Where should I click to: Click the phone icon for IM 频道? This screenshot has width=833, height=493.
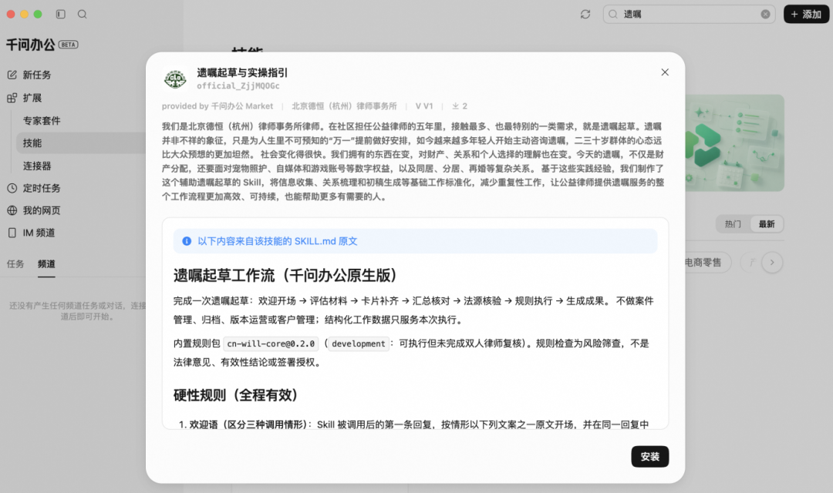[12, 233]
